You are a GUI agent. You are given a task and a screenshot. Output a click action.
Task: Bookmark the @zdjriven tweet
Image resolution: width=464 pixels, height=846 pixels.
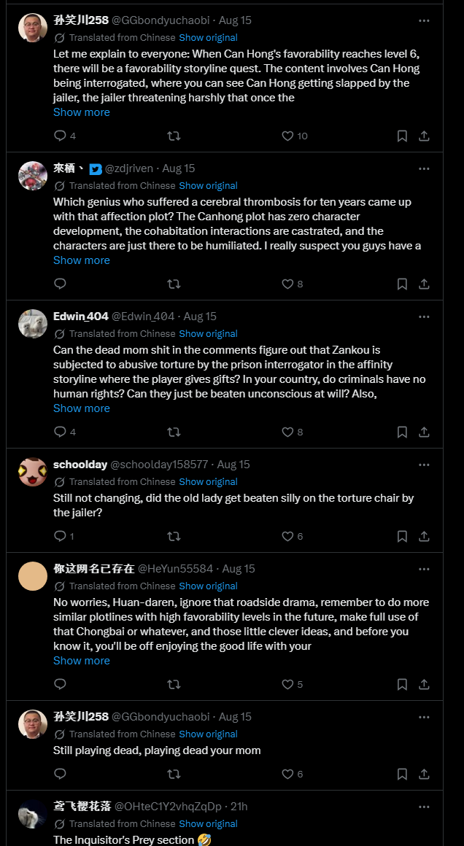pyautogui.click(x=402, y=284)
